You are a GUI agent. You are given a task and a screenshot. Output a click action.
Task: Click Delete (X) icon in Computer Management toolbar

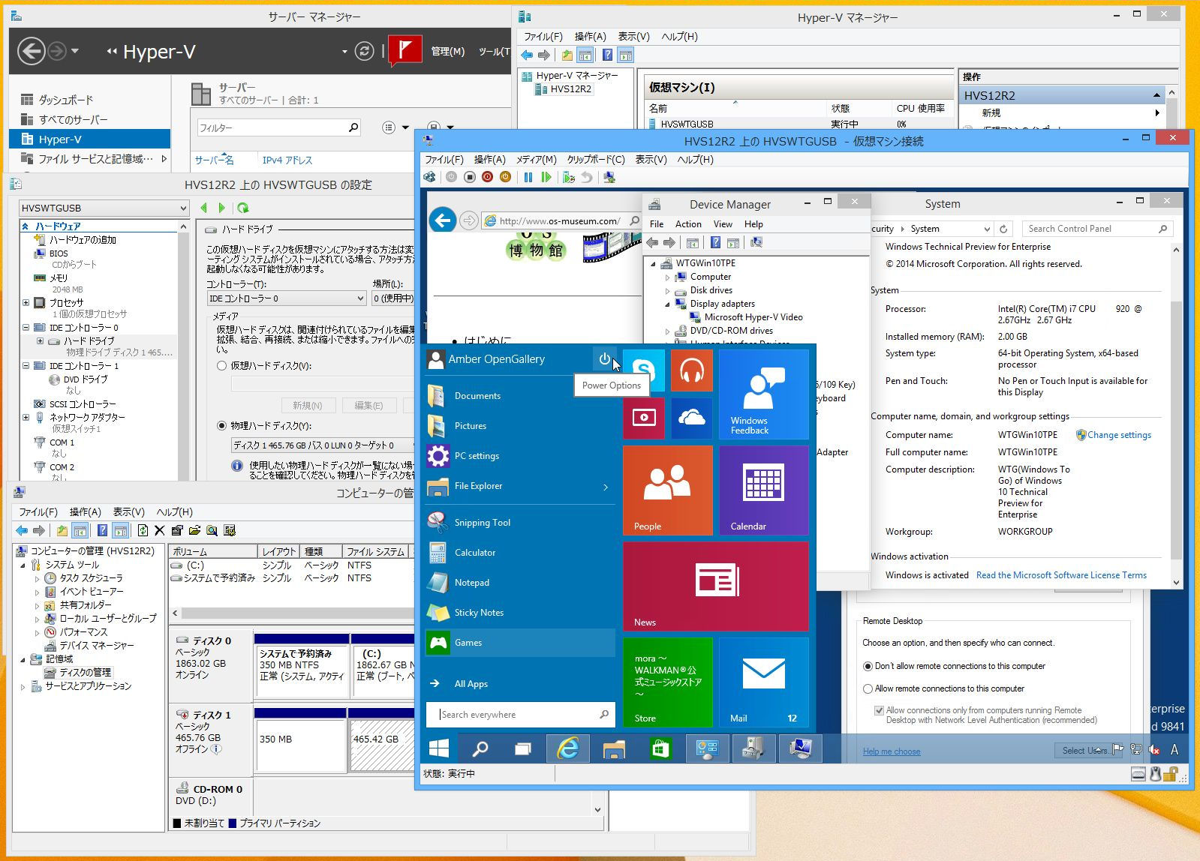click(159, 530)
